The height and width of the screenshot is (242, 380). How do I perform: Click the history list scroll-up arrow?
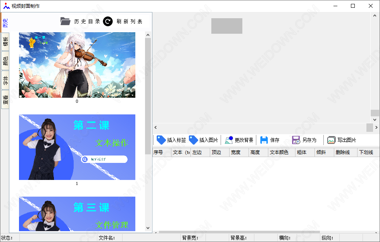click(148, 35)
